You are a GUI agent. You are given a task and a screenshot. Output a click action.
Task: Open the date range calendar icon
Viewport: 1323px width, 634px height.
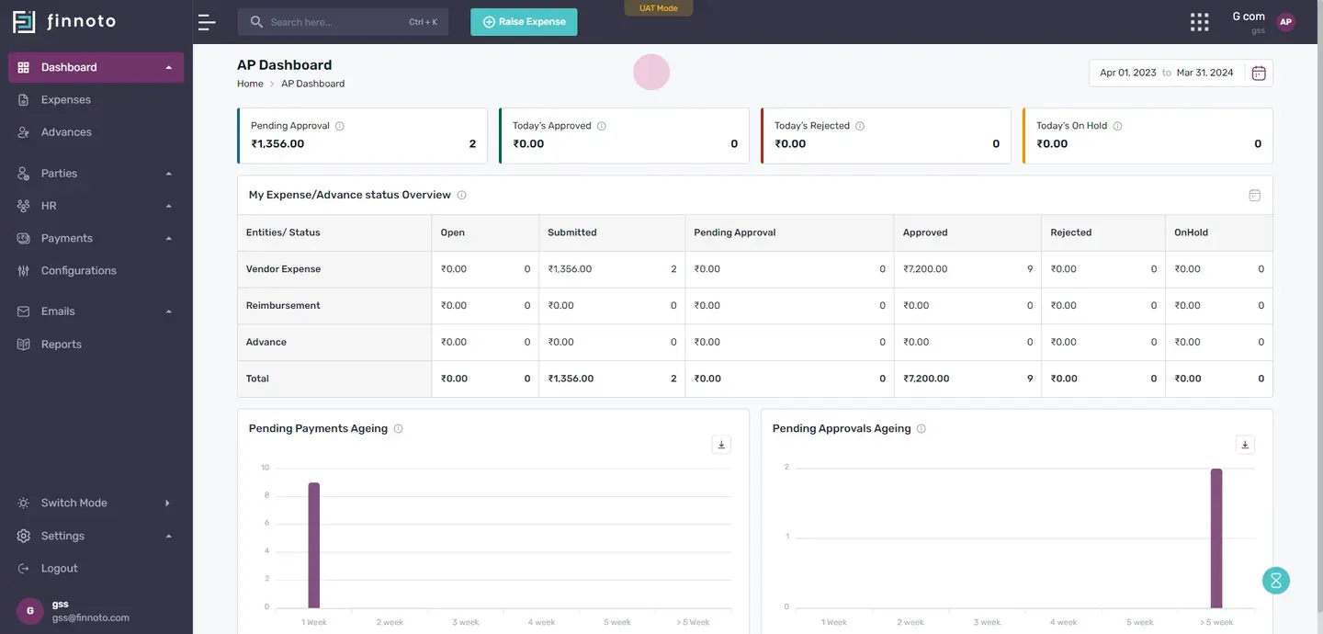click(x=1259, y=74)
